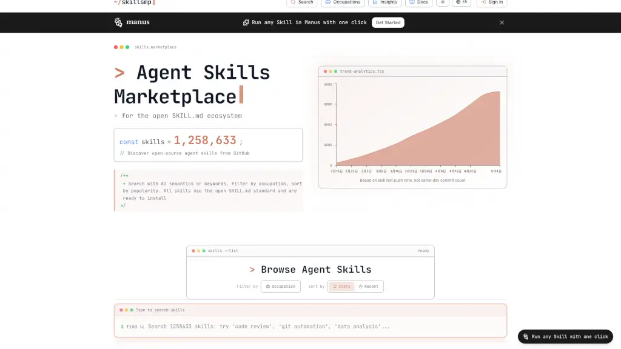Click Run any Skill with one click
Screen dimensions: 621x349
coord(565,336)
